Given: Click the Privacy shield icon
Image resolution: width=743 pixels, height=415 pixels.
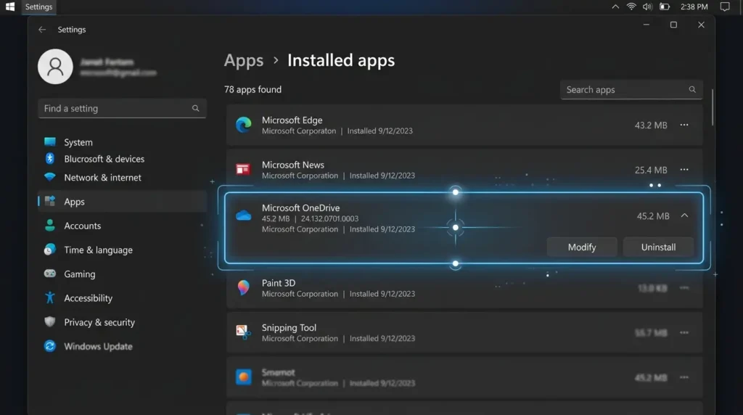Looking at the screenshot, I should click(x=50, y=321).
